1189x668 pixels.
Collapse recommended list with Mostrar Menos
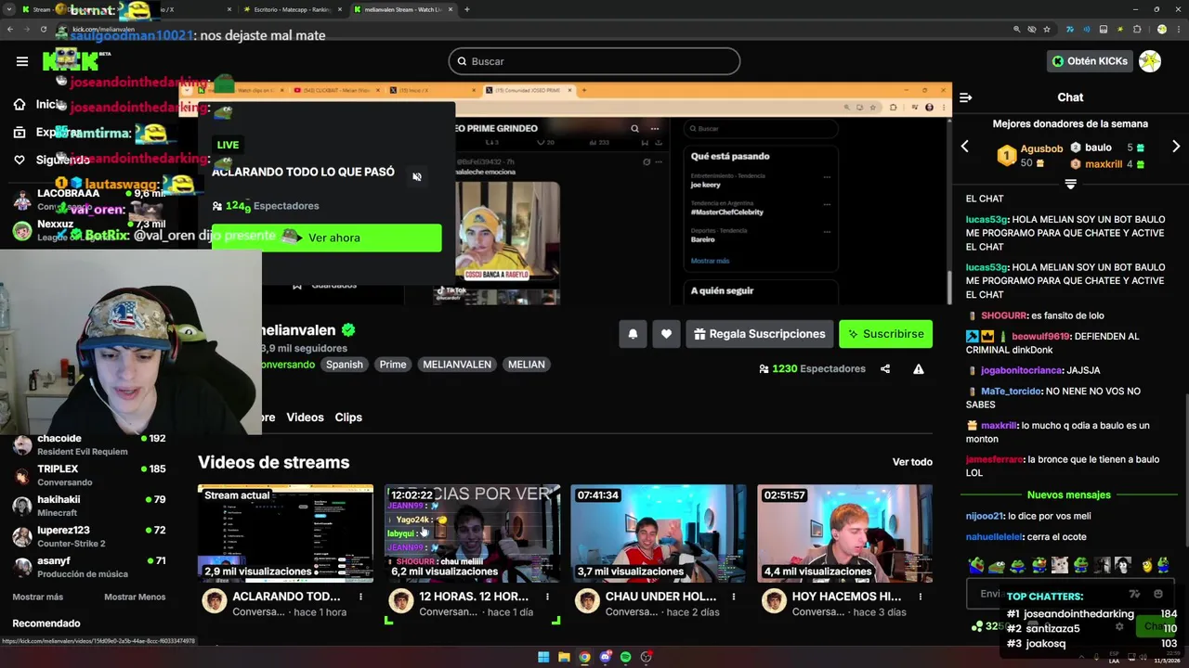click(135, 597)
